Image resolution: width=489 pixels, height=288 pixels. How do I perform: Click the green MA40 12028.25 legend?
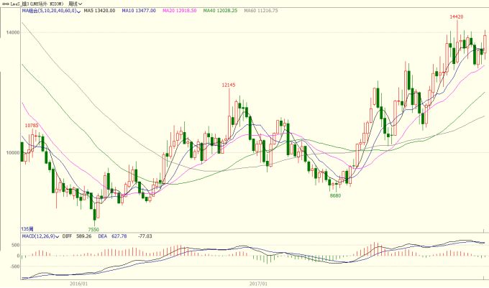[x=221, y=11]
